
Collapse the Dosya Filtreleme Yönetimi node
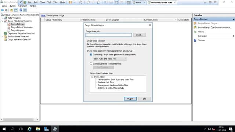tap(2, 21)
